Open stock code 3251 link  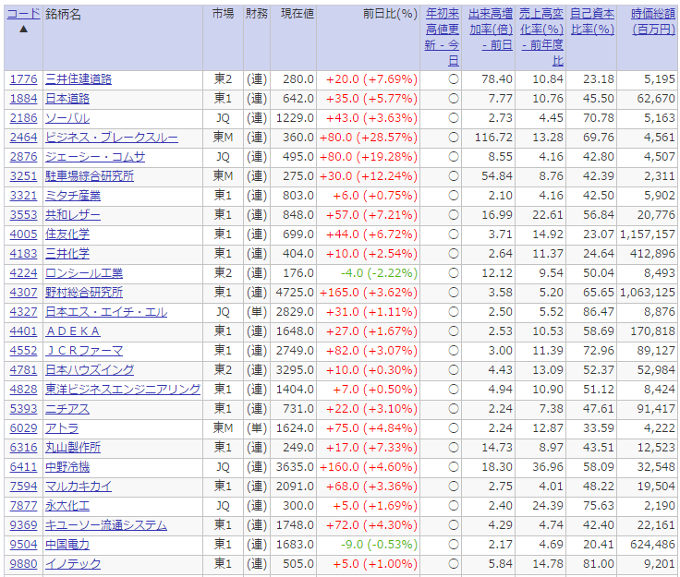tap(23, 176)
